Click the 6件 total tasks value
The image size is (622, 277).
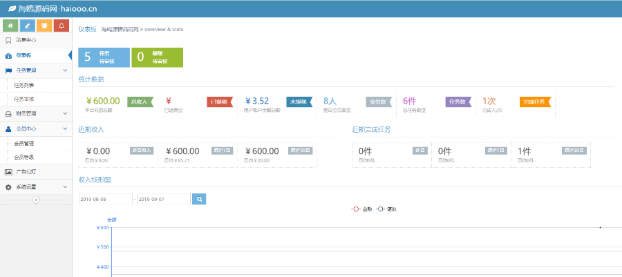[409, 101]
